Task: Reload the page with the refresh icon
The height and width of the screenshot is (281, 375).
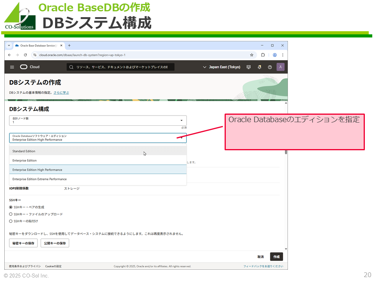Action: (x=25, y=55)
